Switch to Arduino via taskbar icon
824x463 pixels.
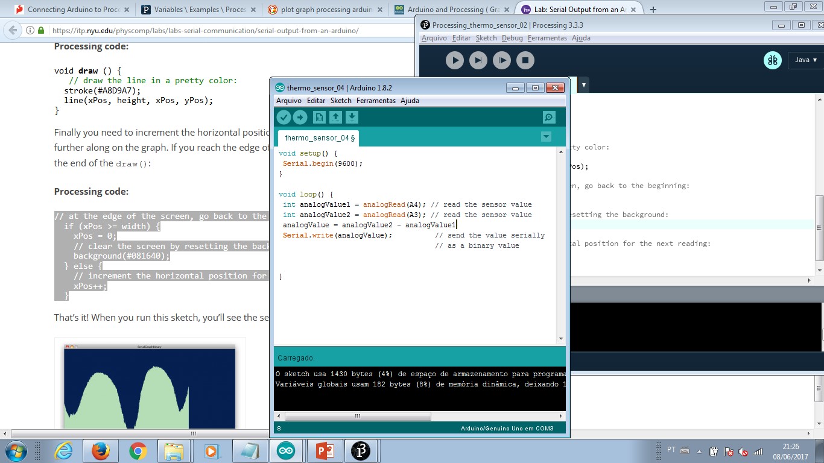click(286, 451)
